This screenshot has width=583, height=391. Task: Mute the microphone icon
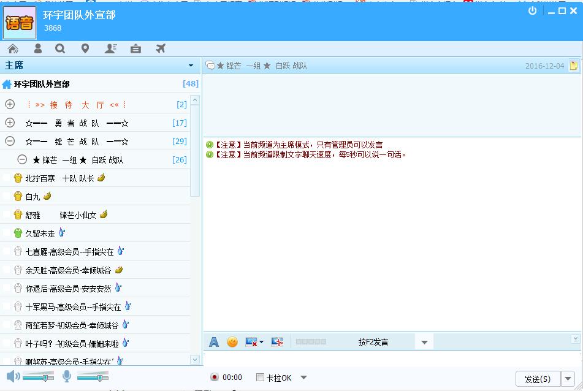pyautogui.click(x=66, y=377)
